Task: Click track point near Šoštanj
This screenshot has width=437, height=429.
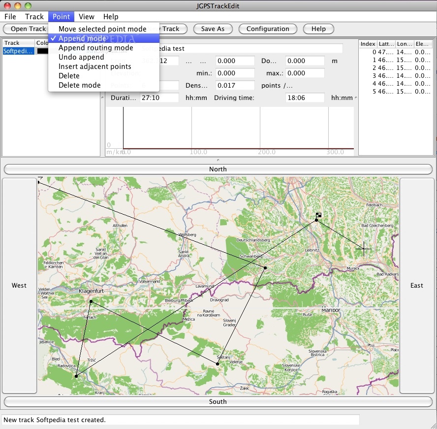Action: [x=218, y=363]
